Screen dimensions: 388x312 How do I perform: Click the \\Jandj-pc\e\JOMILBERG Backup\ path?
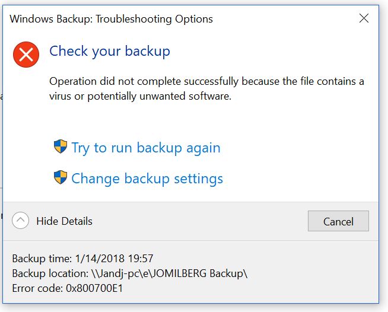169,273
